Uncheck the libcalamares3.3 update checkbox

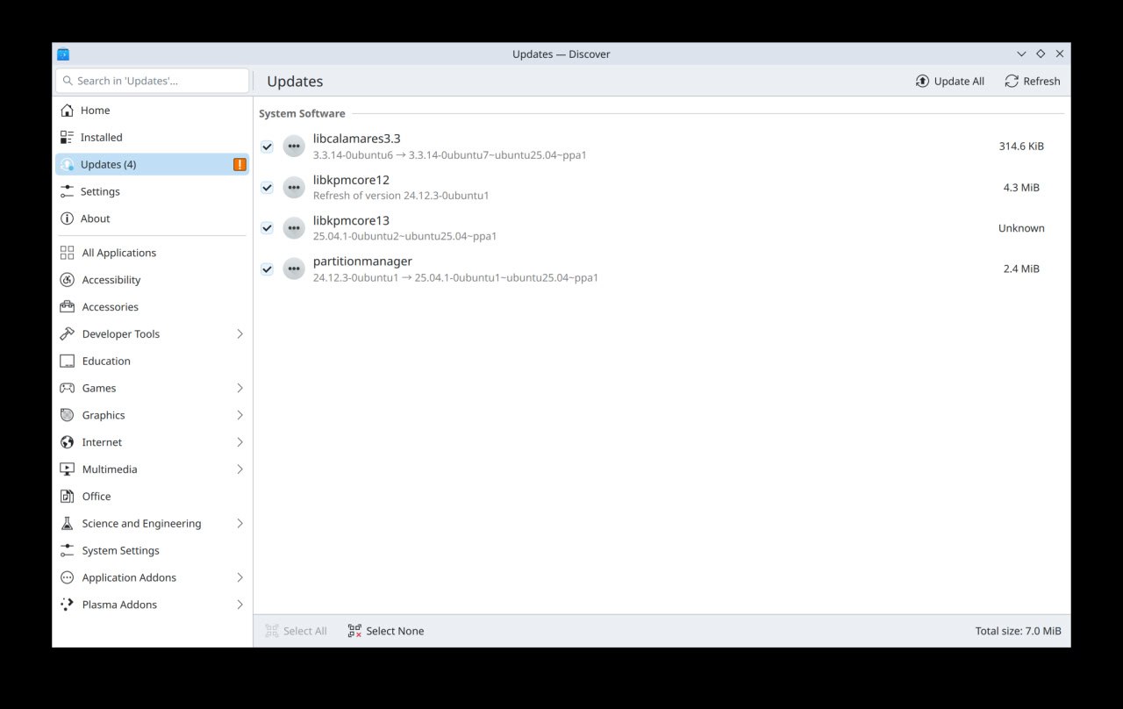268,147
